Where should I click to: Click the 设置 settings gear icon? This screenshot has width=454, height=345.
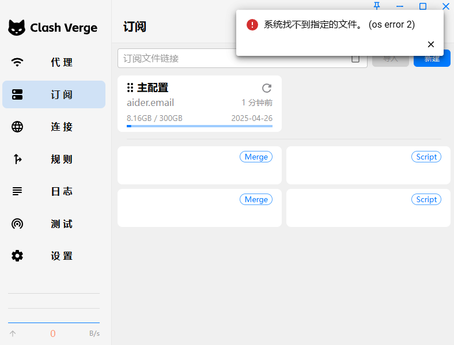[x=17, y=256]
